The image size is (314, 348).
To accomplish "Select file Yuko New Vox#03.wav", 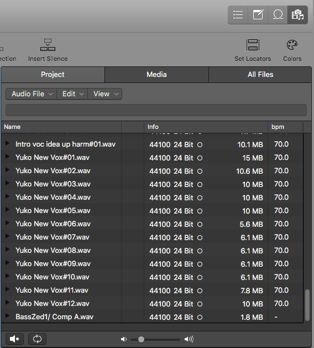I will [x=53, y=184].
